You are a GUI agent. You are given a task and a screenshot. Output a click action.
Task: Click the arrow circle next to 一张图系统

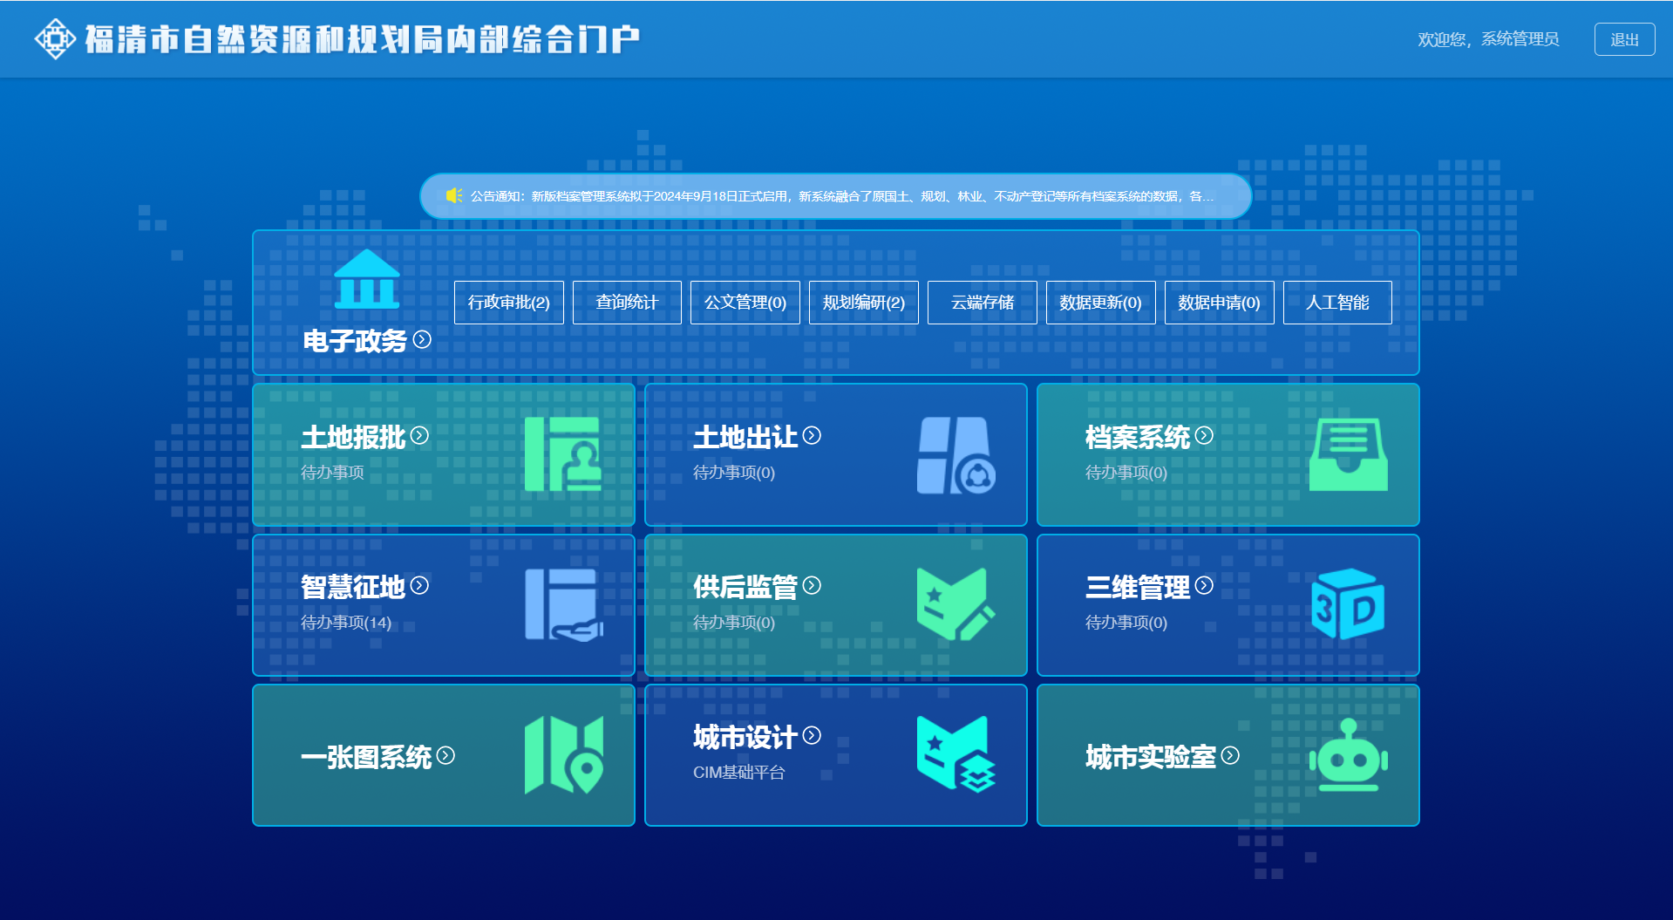pos(445,755)
